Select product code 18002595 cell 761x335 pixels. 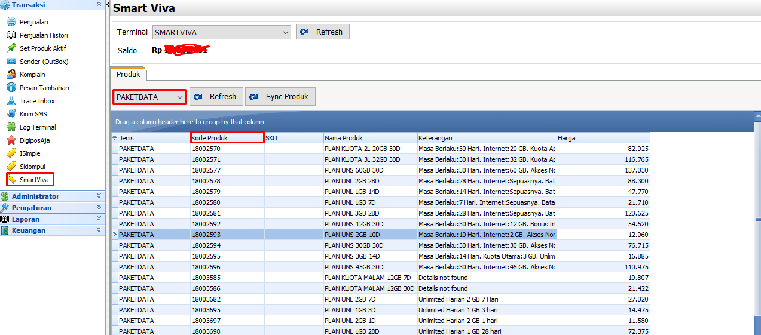pyautogui.click(x=227, y=256)
